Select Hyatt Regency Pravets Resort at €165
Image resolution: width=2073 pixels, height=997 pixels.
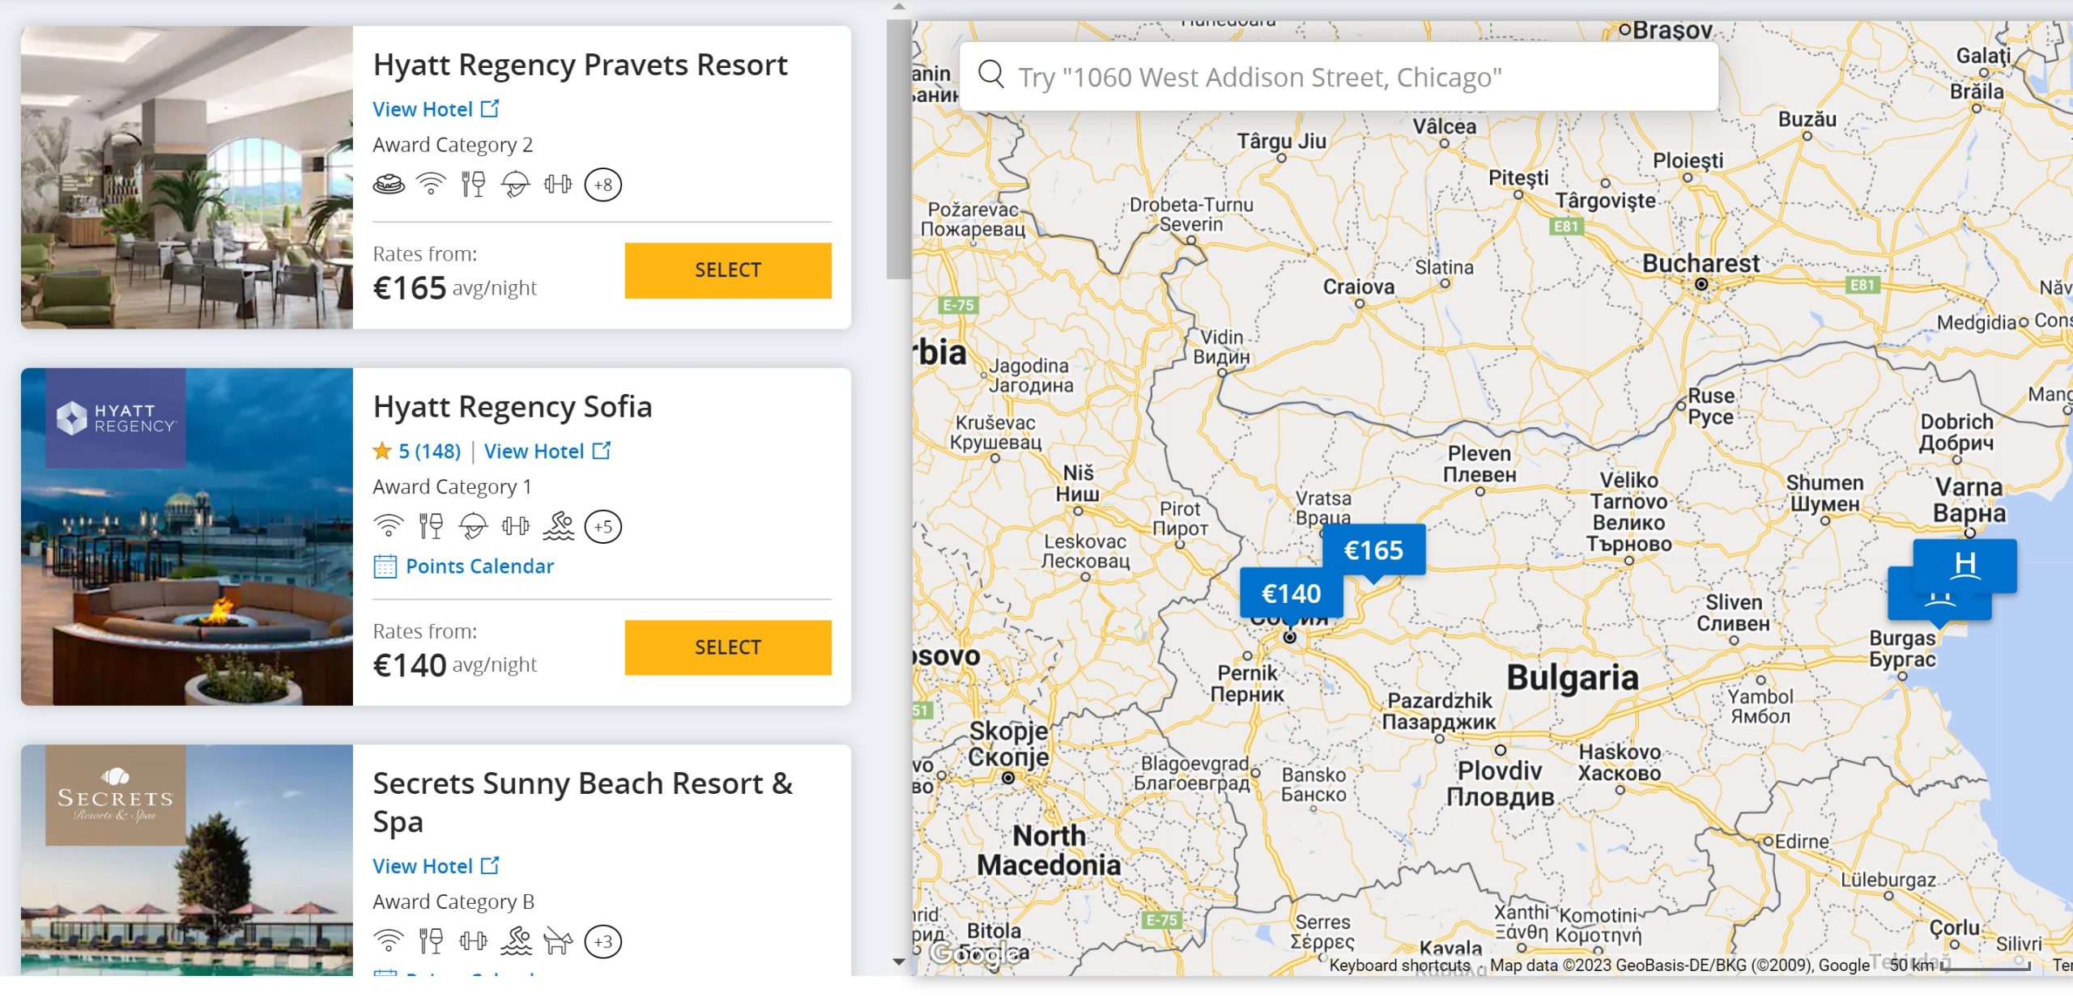tap(728, 270)
